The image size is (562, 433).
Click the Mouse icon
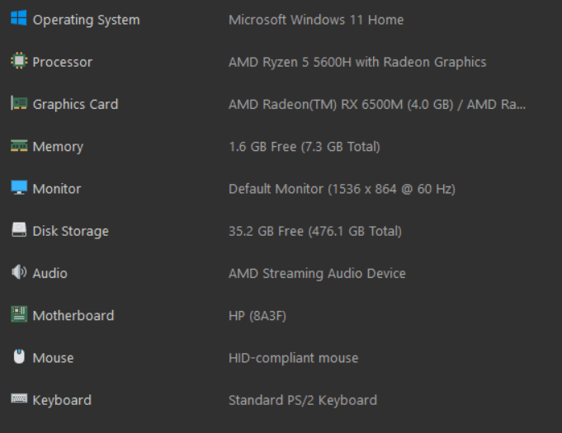tap(19, 357)
